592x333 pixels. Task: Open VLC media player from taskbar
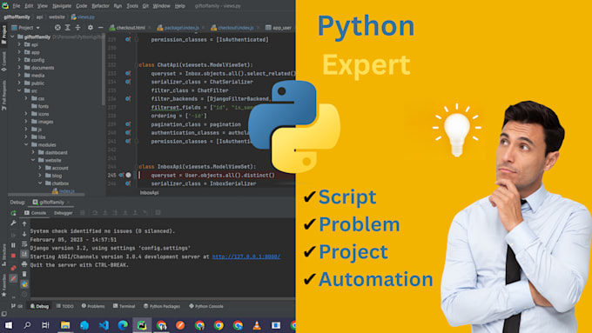[x=257, y=325]
